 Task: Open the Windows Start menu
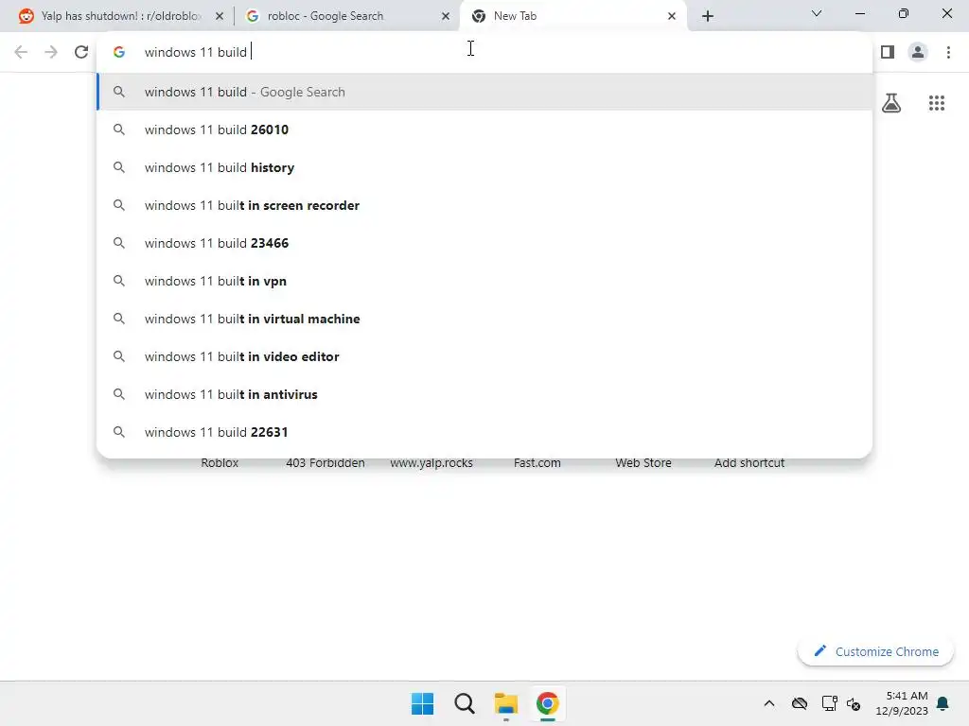(x=423, y=703)
